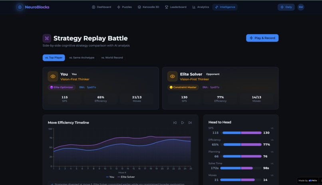
Task: Switch to vs. World Record tab
Action: click(112, 58)
